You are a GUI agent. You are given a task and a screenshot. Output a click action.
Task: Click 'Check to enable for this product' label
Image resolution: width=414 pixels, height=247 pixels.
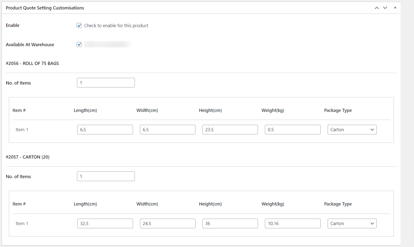tap(116, 25)
